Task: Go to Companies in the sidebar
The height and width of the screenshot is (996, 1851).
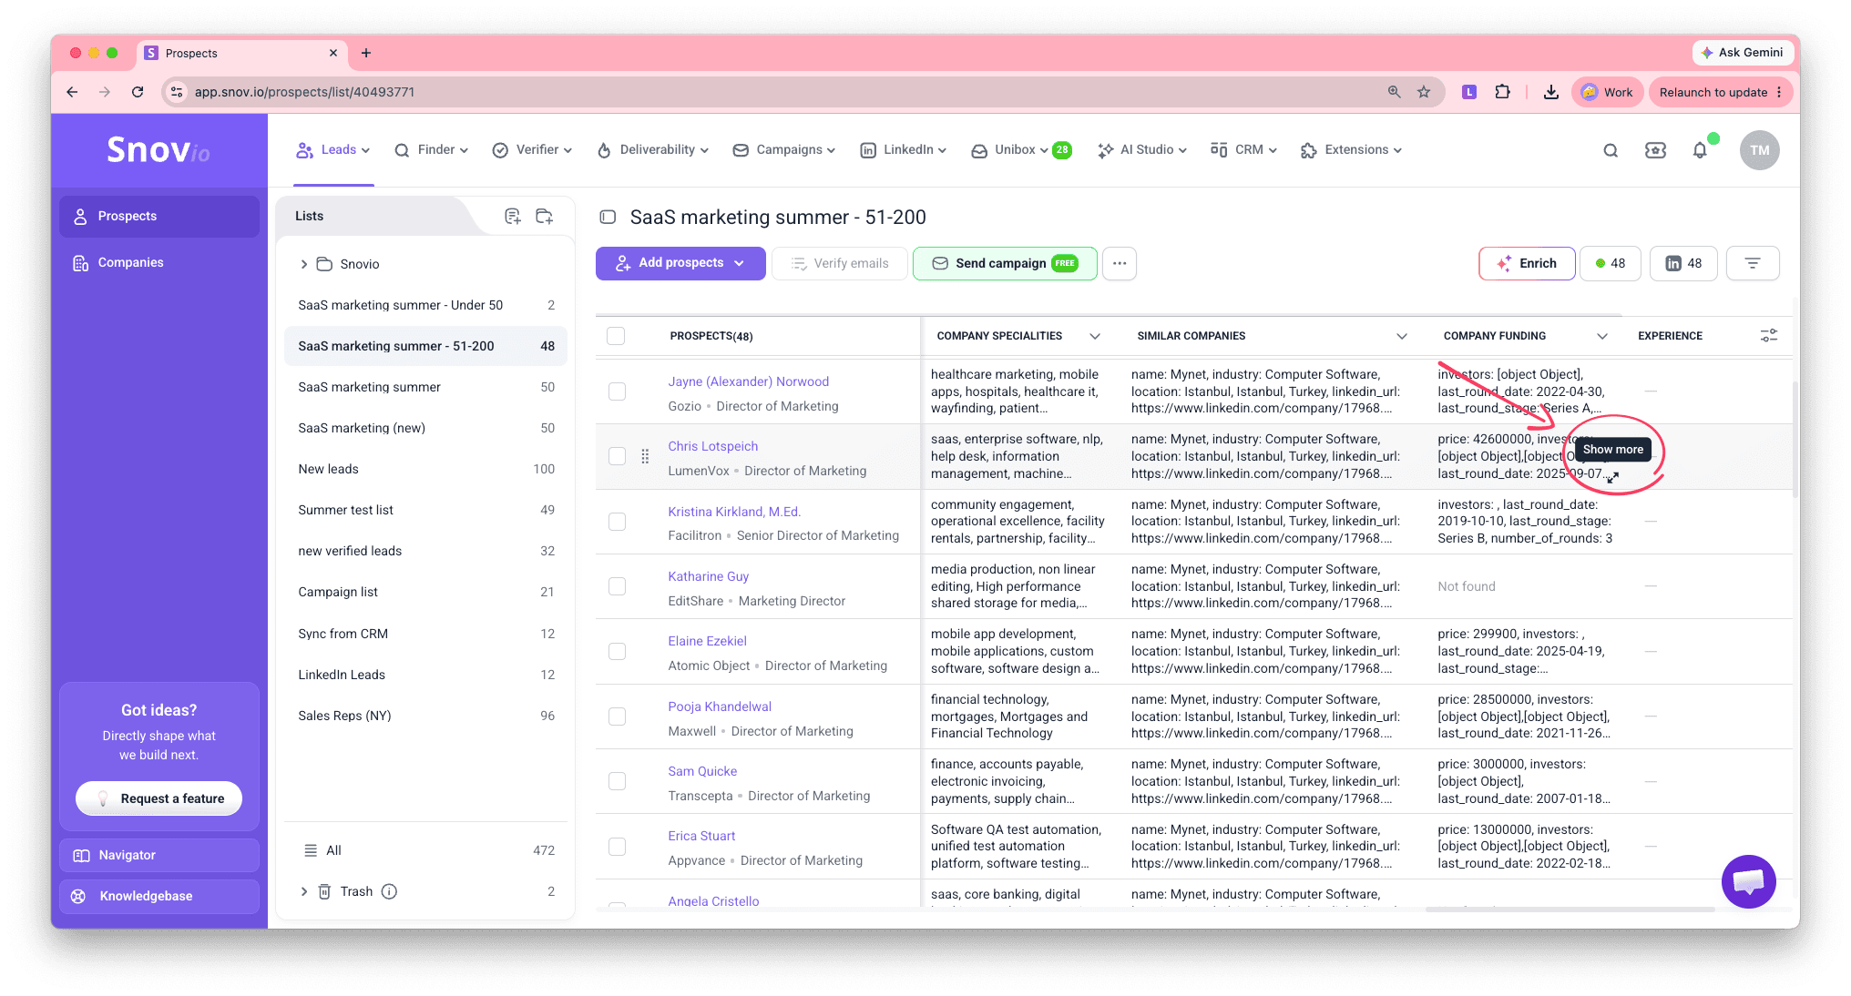Action: click(x=159, y=262)
